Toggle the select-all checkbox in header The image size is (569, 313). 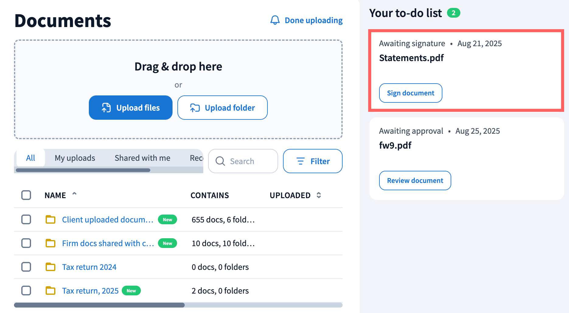[x=26, y=195]
